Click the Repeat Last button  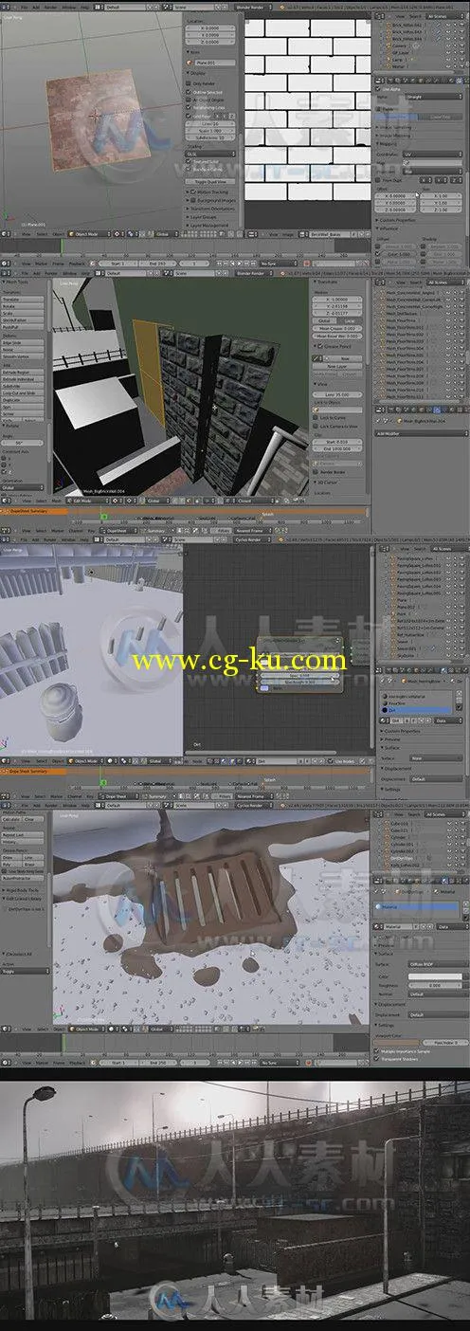(23, 834)
